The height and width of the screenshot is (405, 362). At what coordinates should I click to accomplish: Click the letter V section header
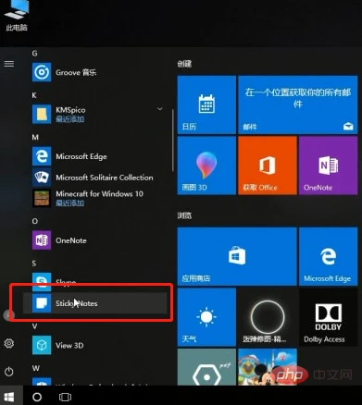tap(34, 326)
